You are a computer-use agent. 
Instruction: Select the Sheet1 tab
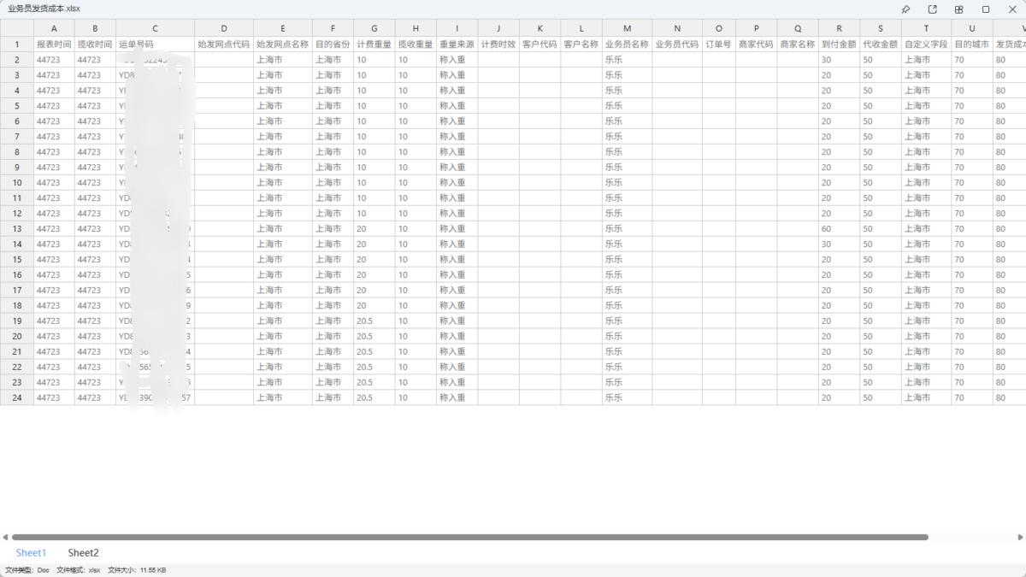tap(31, 553)
